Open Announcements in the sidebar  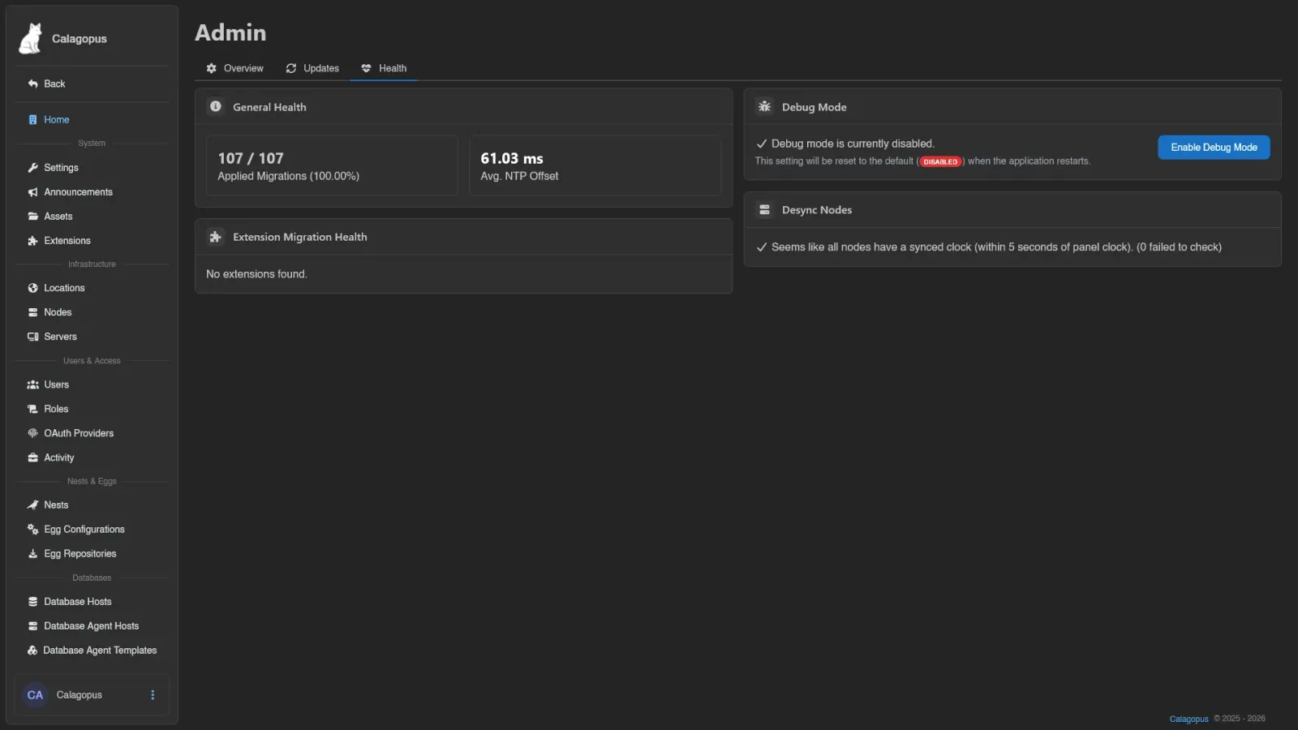coord(92,192)
